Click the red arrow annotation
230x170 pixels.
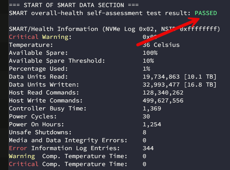click(x=168, y=32)
